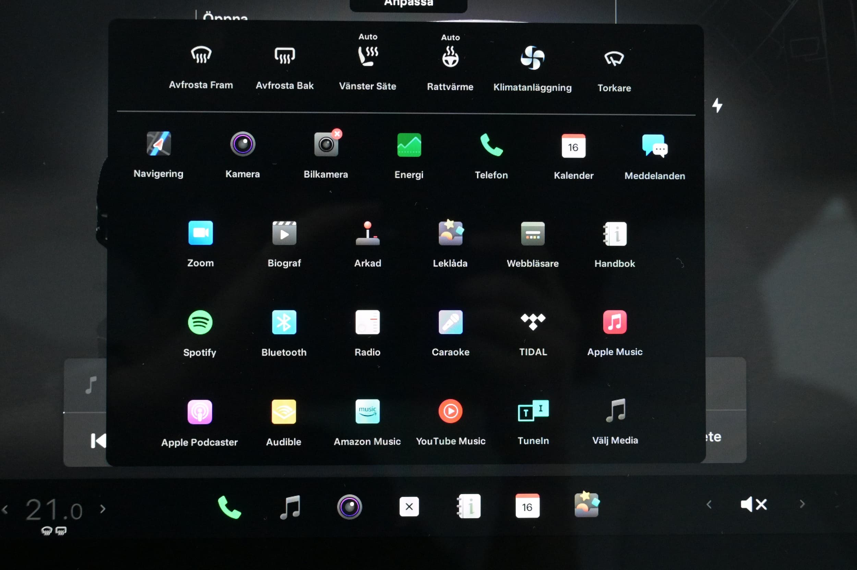The height and width of the screenshot is (570, 857).
Task: Tap the X square icon in the dock
Action: click(409, 506)
